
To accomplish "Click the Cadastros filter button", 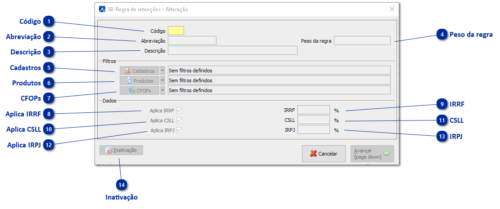I will tap(140, 71).
